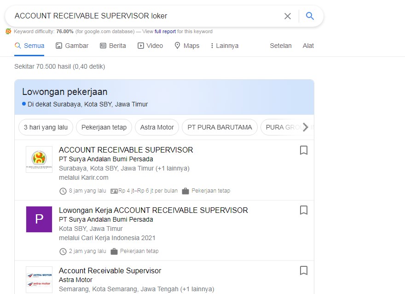Open the Lainnya more options menu
This screenshot has height=294, width=405.
coord(225,46)
